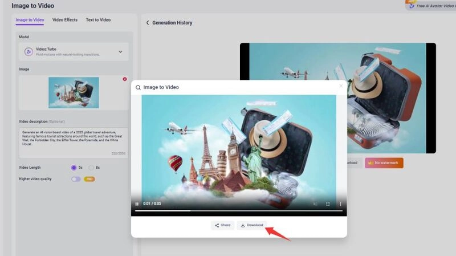
Task: Mute the preview video volume
Action: pyautogui.click(x=315, y=204)
